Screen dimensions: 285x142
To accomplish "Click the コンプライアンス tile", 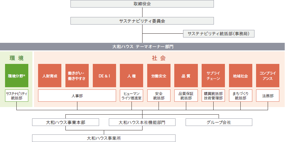I will 268,76.
